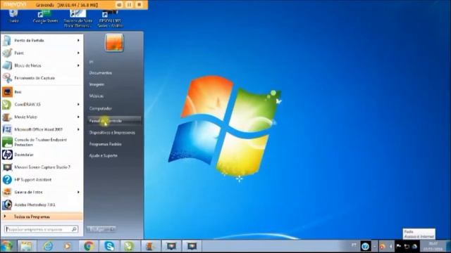The image size is (451, 253).
Task: Open Imagens in Start menu
Action: 97,84
